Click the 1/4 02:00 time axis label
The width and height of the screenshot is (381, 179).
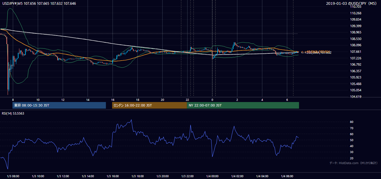[x=237, y=176]
